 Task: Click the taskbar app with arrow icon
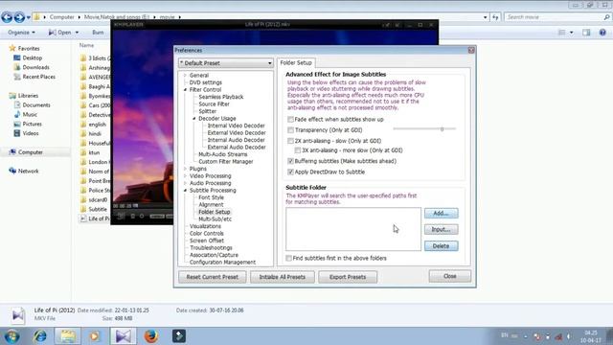pos(179,336)
